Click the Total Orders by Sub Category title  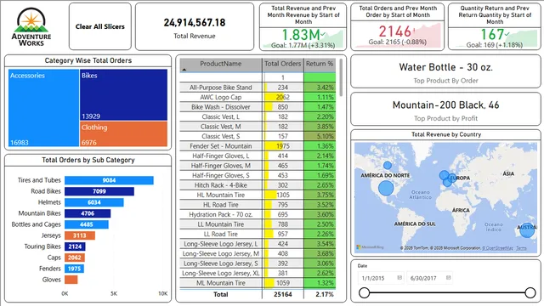click(88, 160)
